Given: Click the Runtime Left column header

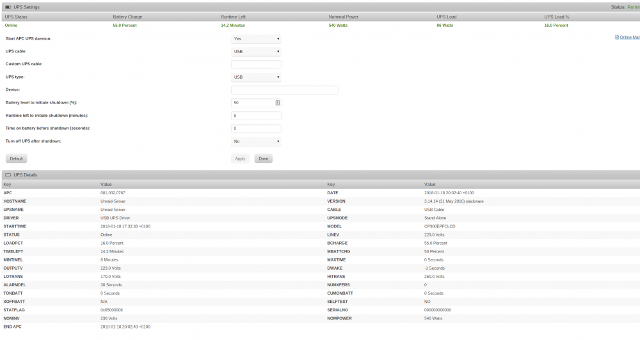Looking at the screenshot, I should click(x=233, y=17).
